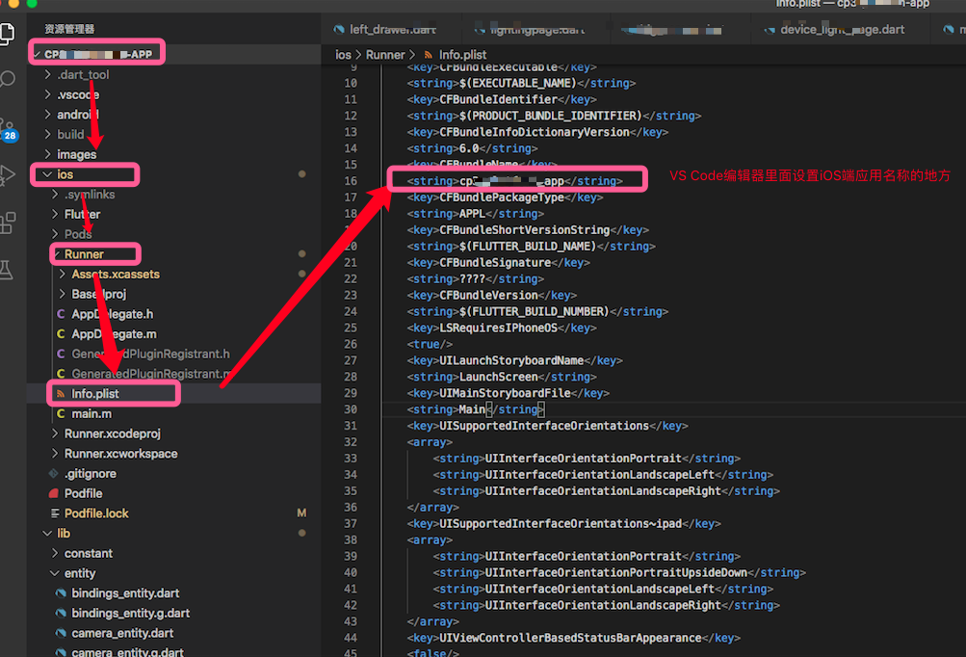Expand the build folder

pyautogui.click(x=70, y=134)
